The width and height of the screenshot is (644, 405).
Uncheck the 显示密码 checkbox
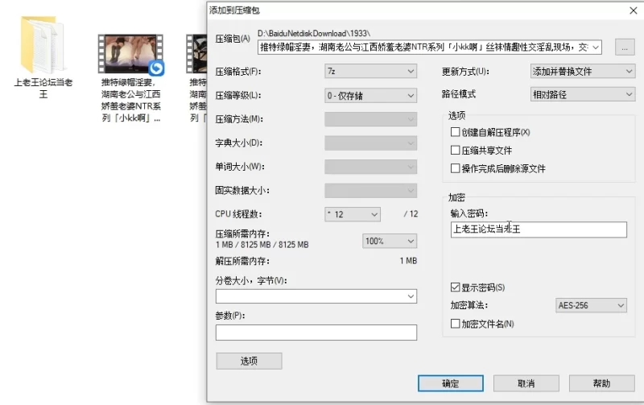pyautogui.click(x=455, y=287)
